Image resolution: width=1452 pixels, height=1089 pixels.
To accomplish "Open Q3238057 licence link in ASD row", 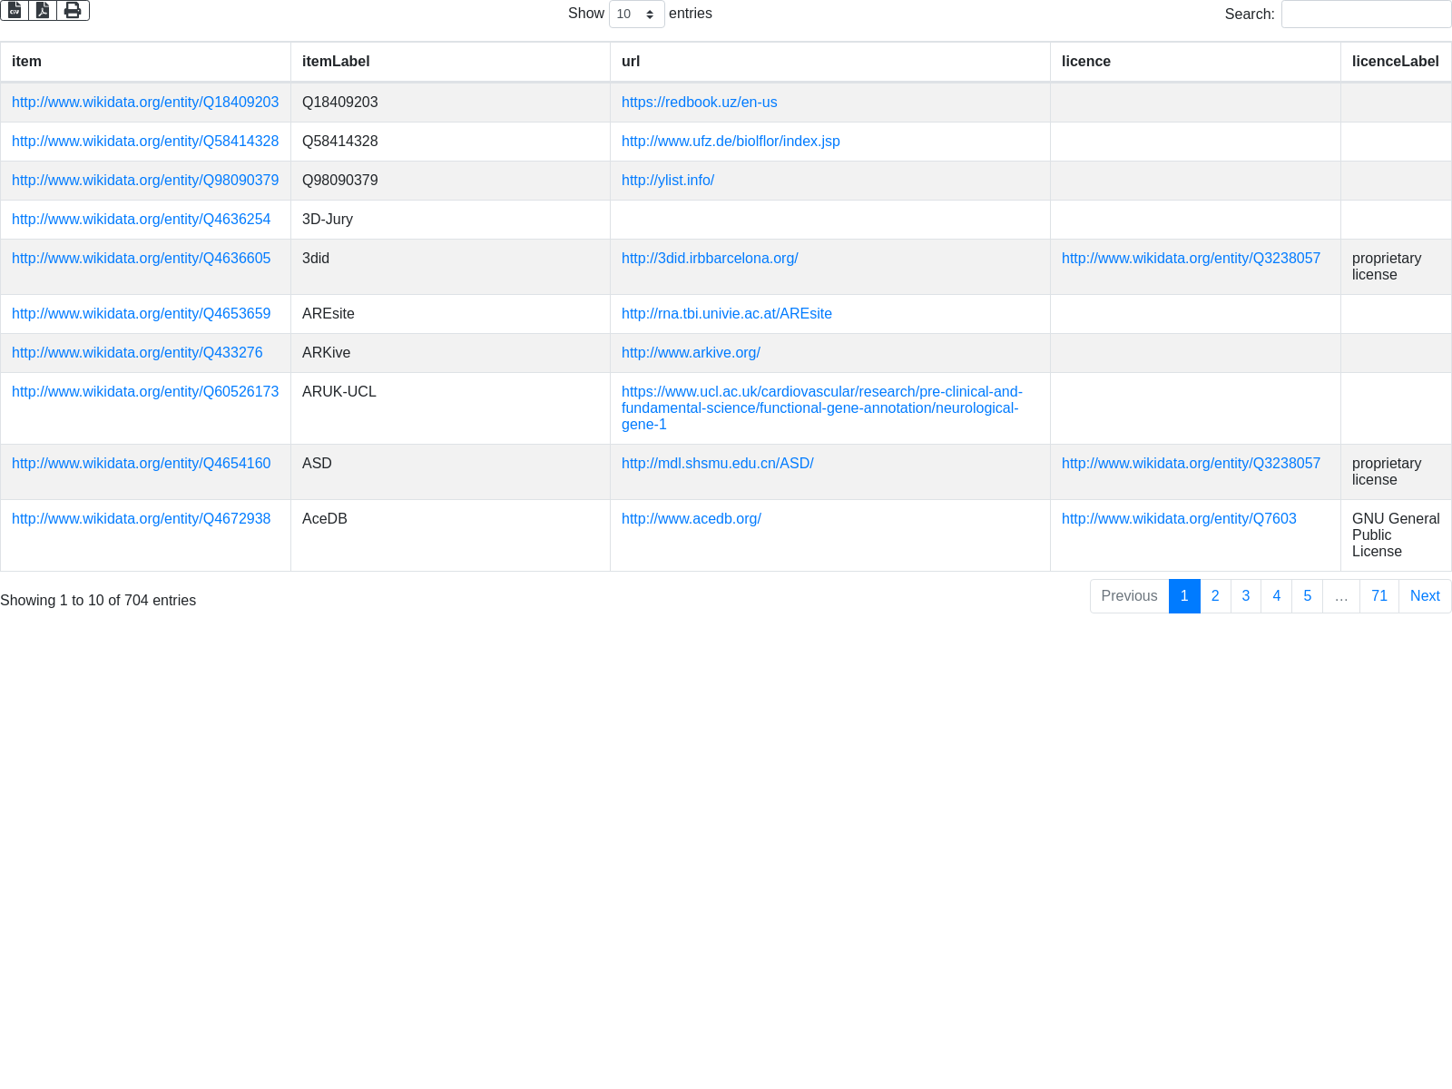I will click(x=1191, y=464).
